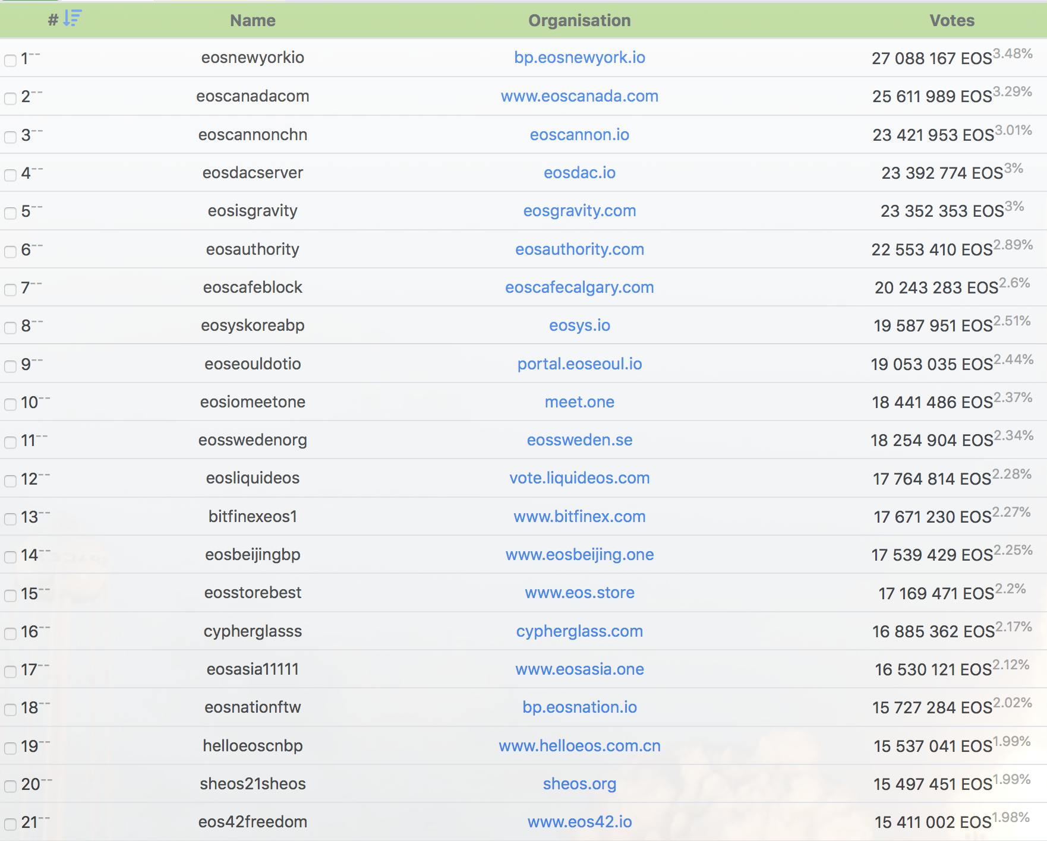The image size is (1047, 841).
Task: Select the eosswedenorg checkbox
Action: coord(10,442)
